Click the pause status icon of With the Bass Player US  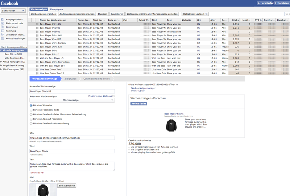[x=37, y=58]
